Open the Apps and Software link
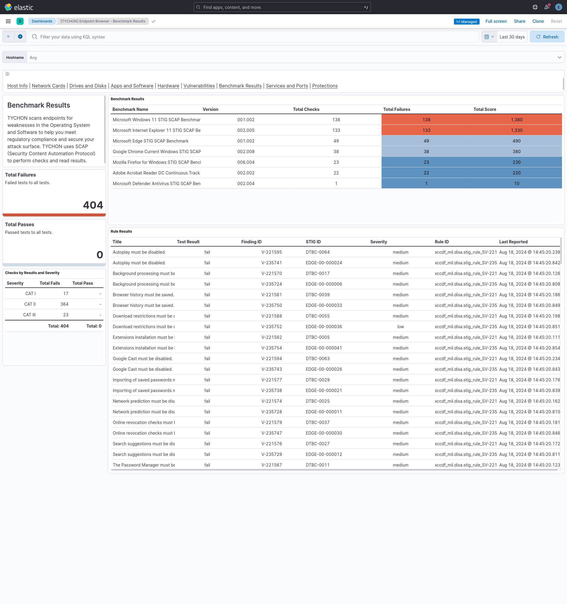Viewport: 567px width, 604px height. pyautogui.click(x=132, y=86)
